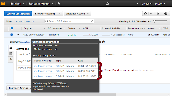Click the Search DB Instances field
172x99 pixels.
tap(69, 21)
